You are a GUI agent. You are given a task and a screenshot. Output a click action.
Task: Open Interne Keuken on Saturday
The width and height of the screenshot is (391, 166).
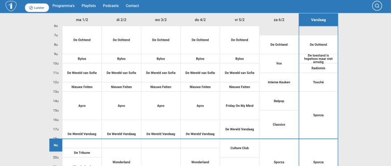(279, 82)
